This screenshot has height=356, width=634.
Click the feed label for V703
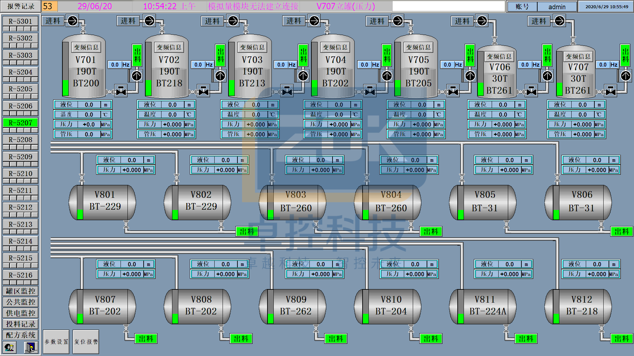[212, 21]
